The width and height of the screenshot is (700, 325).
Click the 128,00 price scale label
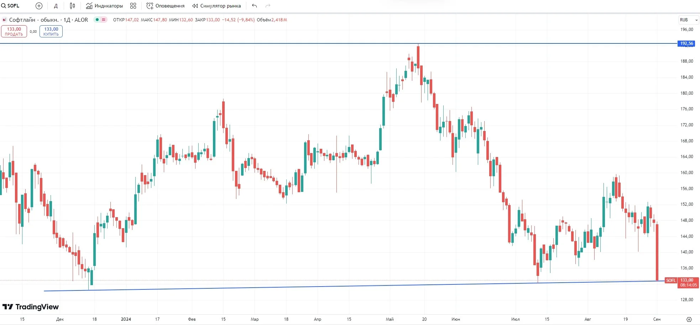tap(687, 300)
